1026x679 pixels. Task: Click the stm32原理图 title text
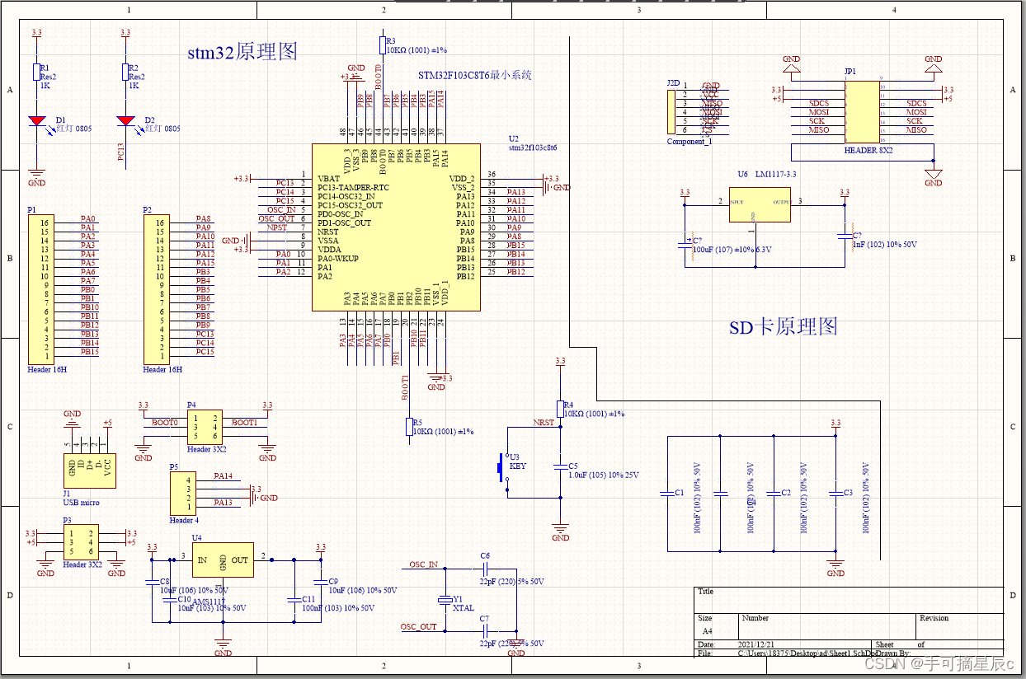pos(242,53)
